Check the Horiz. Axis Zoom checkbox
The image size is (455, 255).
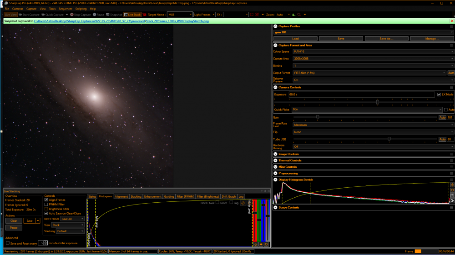point(217,203)
